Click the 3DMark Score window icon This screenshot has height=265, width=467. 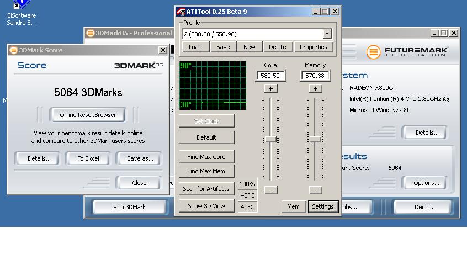tap(14, 50)
